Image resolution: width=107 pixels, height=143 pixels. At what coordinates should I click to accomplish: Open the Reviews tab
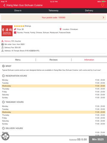pos(53,60)
